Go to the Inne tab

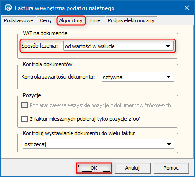(95, 20)
